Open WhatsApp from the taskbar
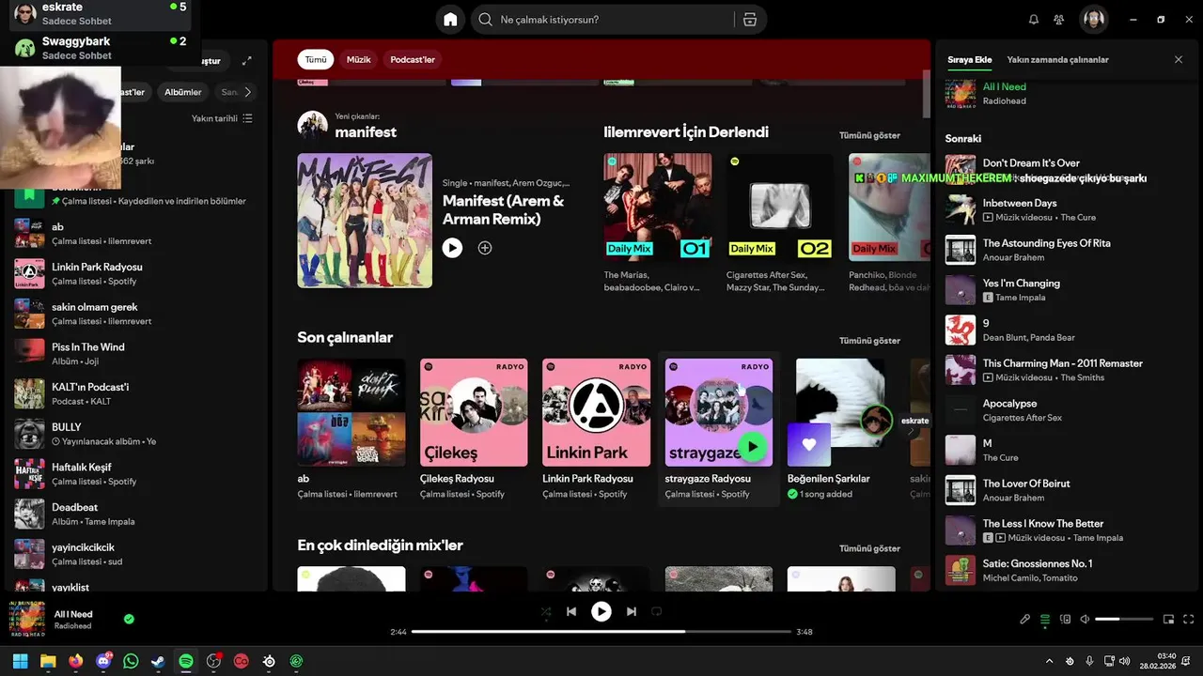This screenshot has height=676, width=1203. click(131, 661)
